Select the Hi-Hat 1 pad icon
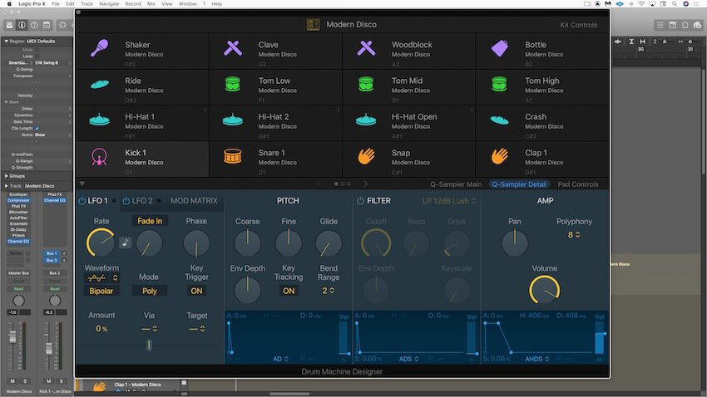Viewport: 707px width, 397px height. tap(99, 120)
